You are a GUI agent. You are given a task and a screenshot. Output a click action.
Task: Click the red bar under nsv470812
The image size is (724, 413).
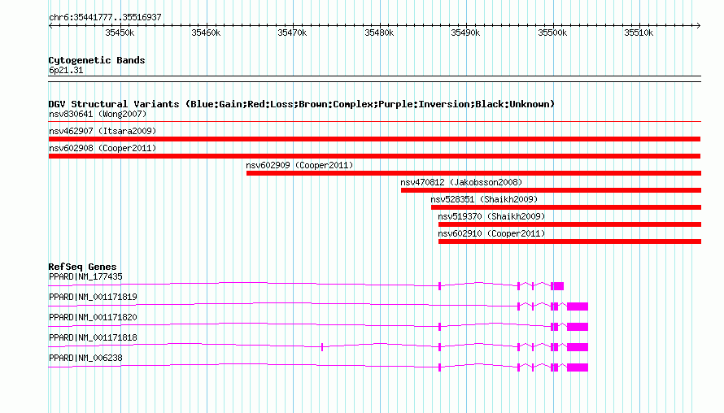point(551,190)
